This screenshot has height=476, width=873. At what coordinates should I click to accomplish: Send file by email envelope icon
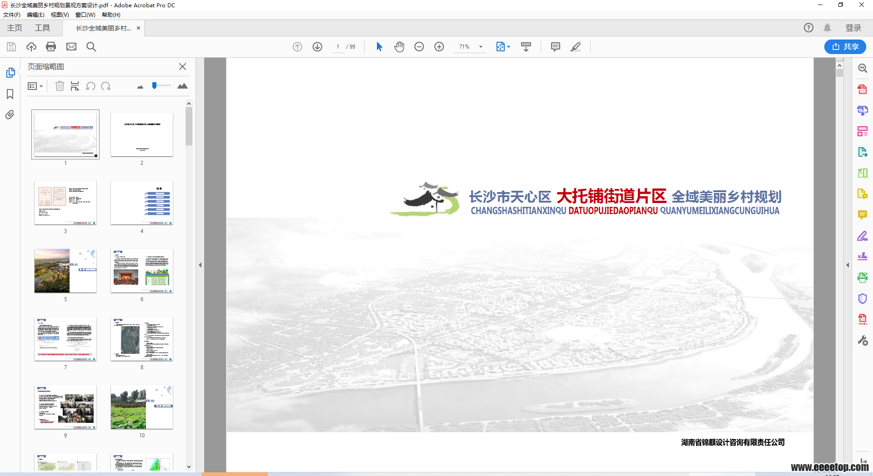(x=71, y=47)
